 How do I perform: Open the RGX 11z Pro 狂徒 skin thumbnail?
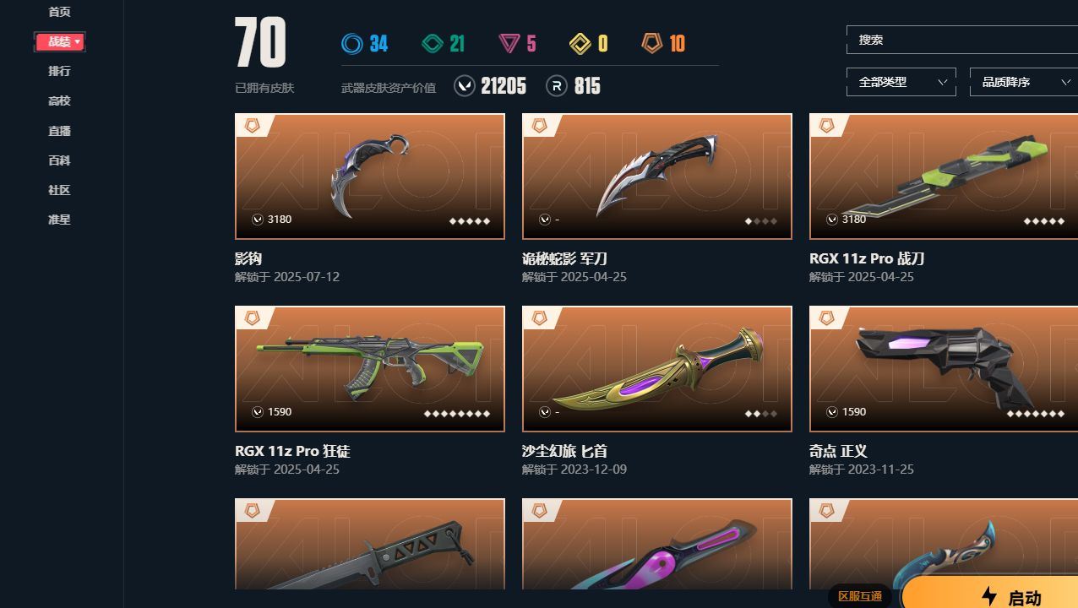[x=370, y=369]
